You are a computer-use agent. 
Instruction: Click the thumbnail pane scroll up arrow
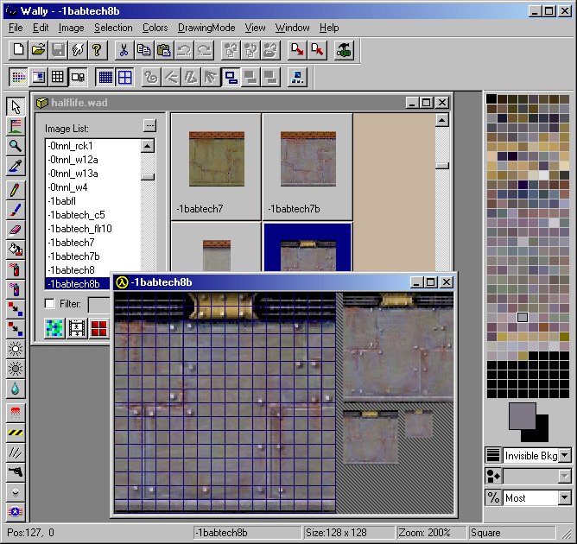441,120
